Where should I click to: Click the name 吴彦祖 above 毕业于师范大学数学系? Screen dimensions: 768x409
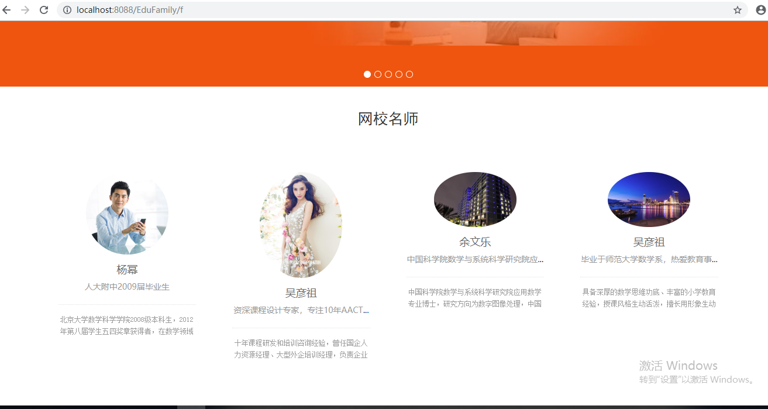[649, 242]
